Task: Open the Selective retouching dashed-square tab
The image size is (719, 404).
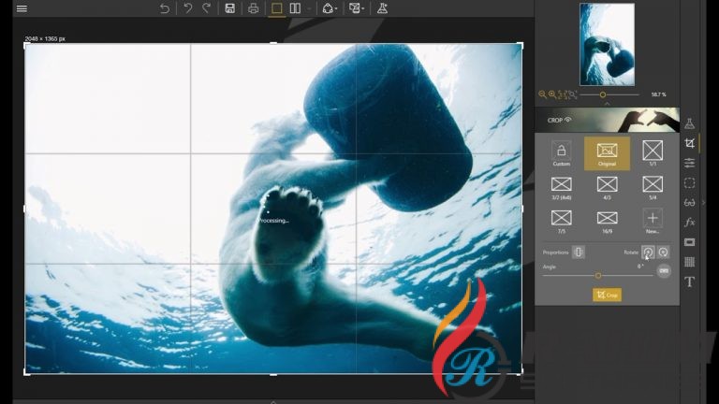Action: pos(689,182)
